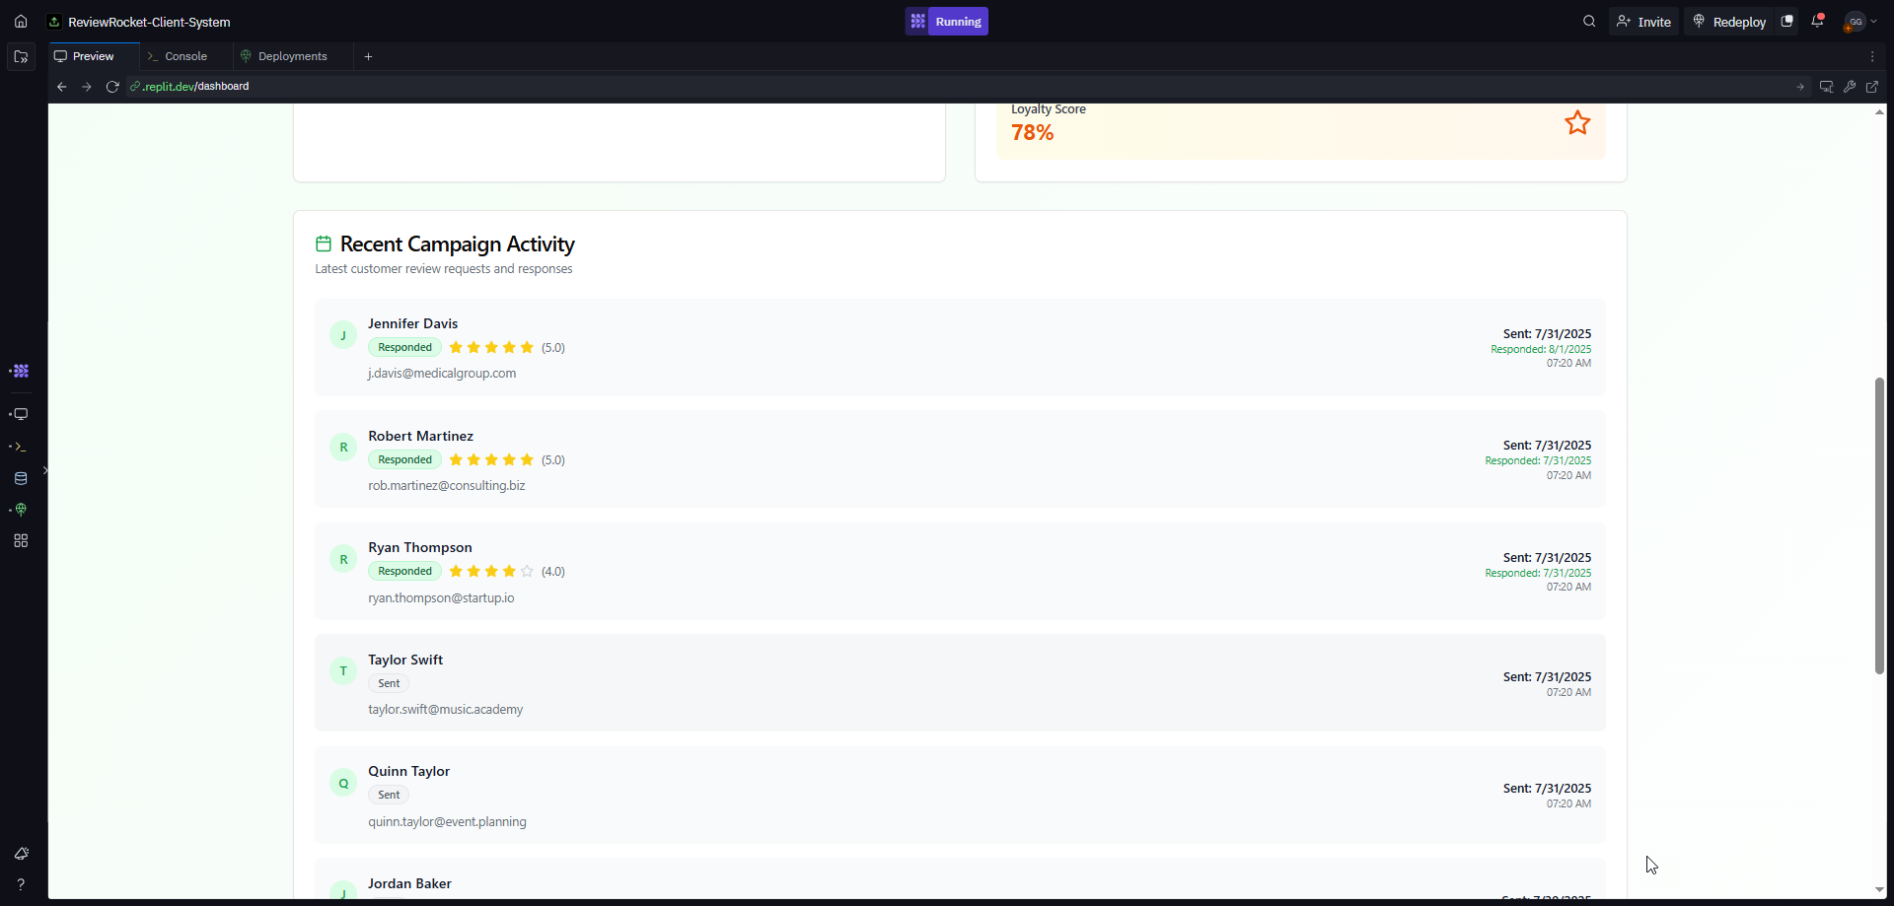Click the Sent badge for Quinn Taylor
The width and height of the screenshot is (1894, 906).
coord(389,796)
